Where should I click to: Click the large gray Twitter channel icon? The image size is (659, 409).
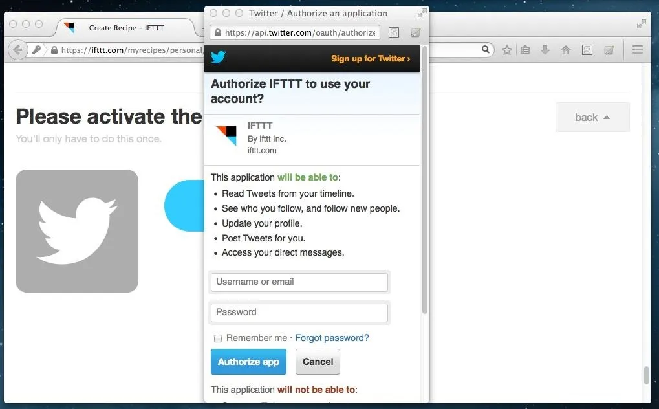tap(77, 231)
